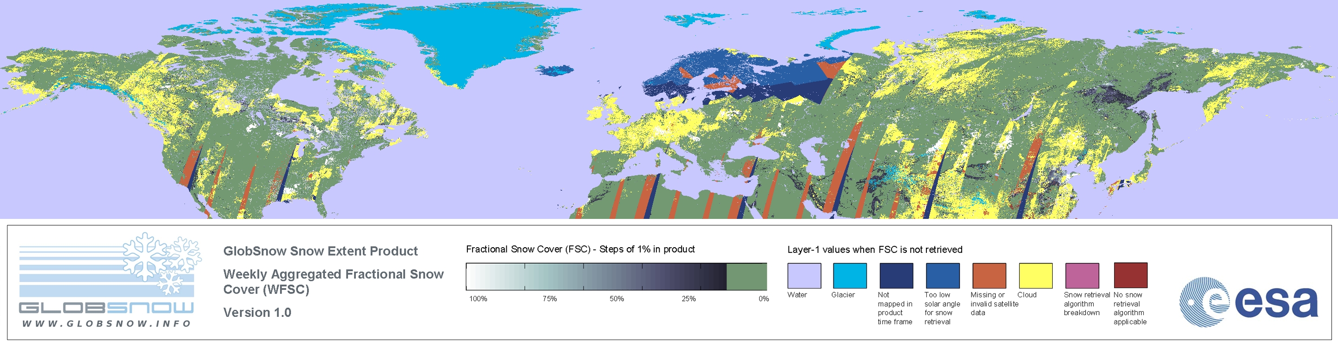
Task: Click the Water legend color swatch
Action: [804, 276]
